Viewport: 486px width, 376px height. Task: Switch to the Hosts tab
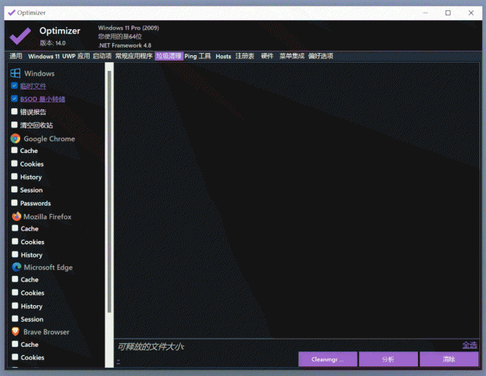(223, 56)
